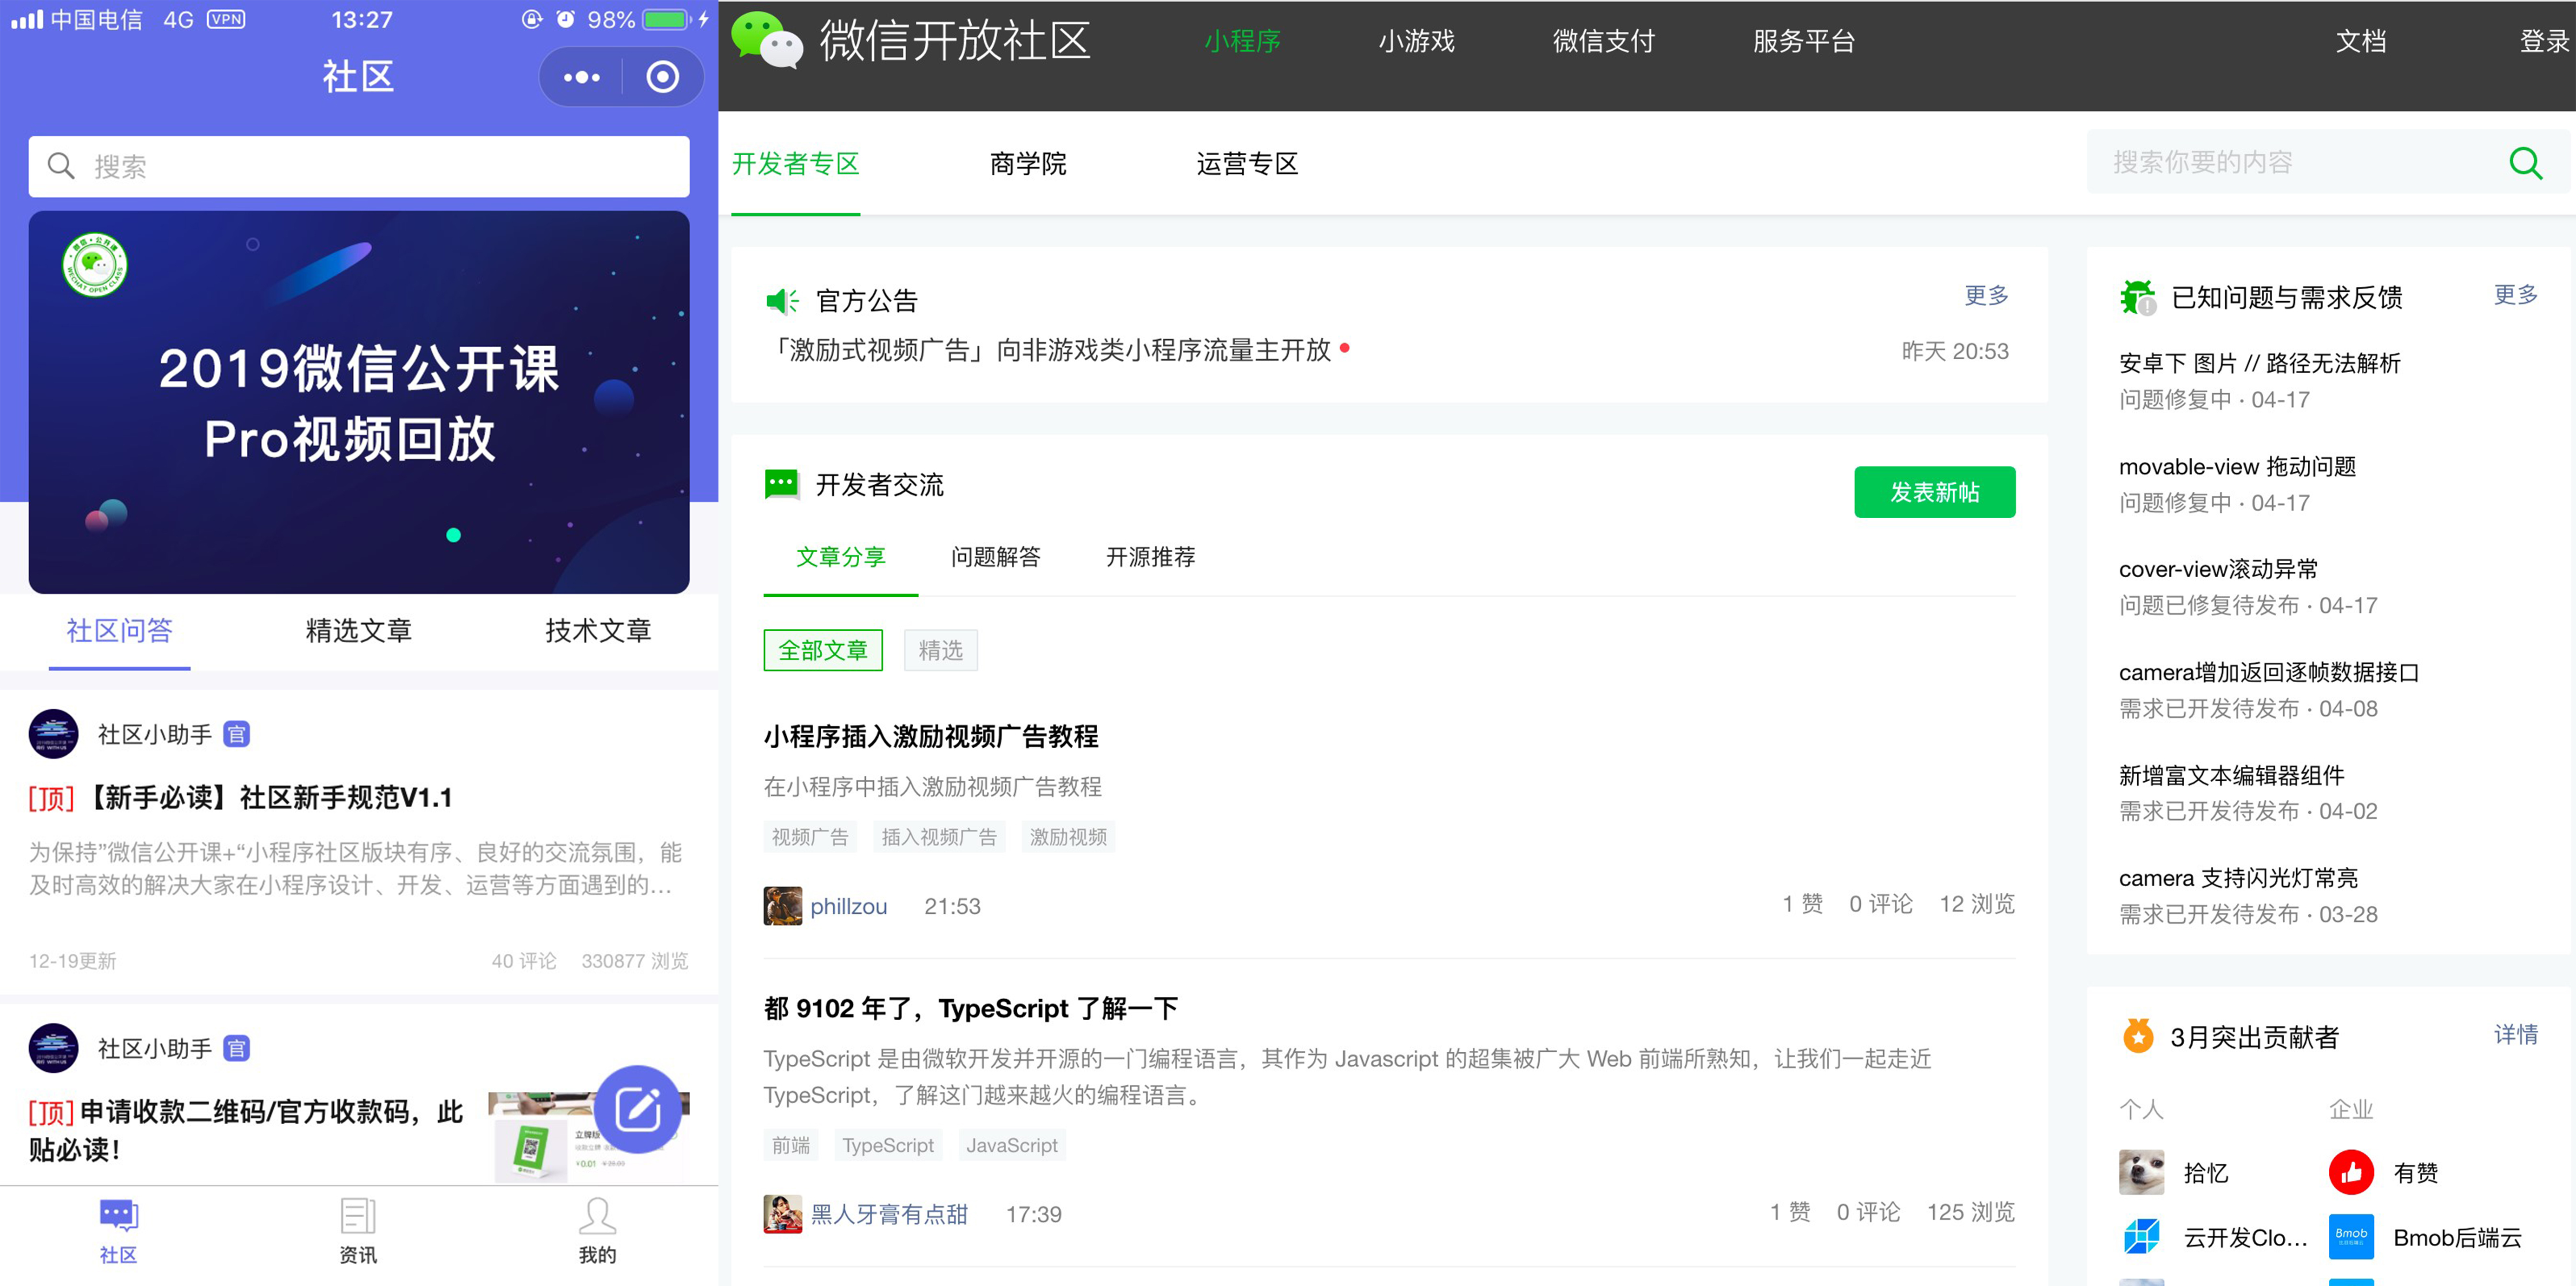2576x1286 pixels.
Task: Click the green search magnifier icon
Action: click(2524, 163)
